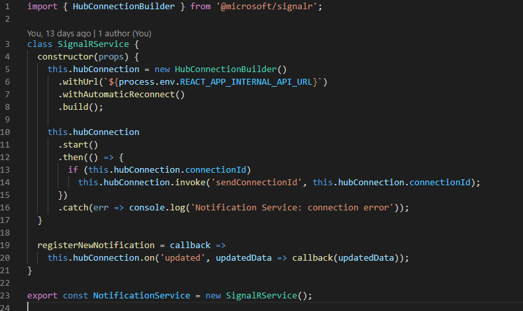This screenshot has height=311, width=523.
Task: Click the "then" method call on line 12
Action: 73,157
